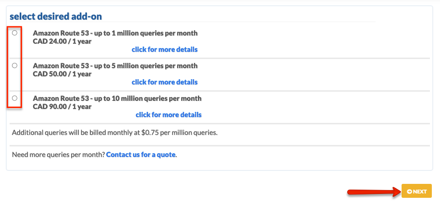440x205 pixels.
Task: Click the 'CAD 50.00 / 1 year' price text
Action: (62, 74)
